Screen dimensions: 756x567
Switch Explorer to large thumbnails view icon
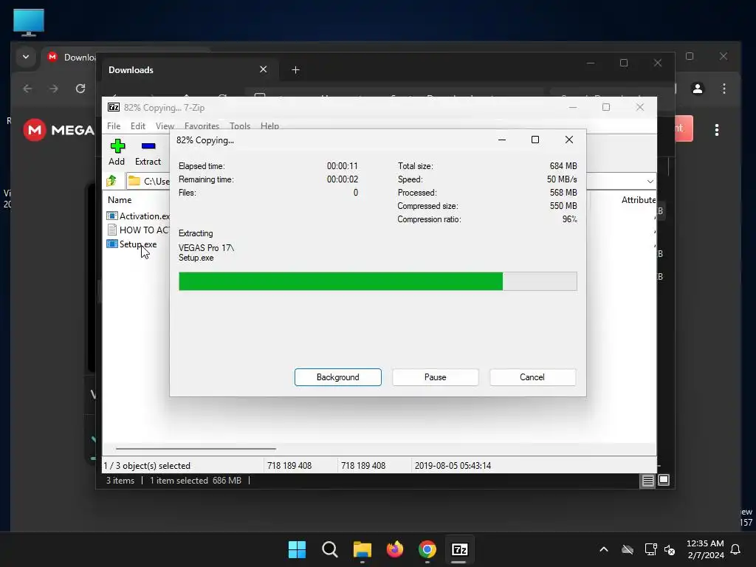click(x=664, y=480)
